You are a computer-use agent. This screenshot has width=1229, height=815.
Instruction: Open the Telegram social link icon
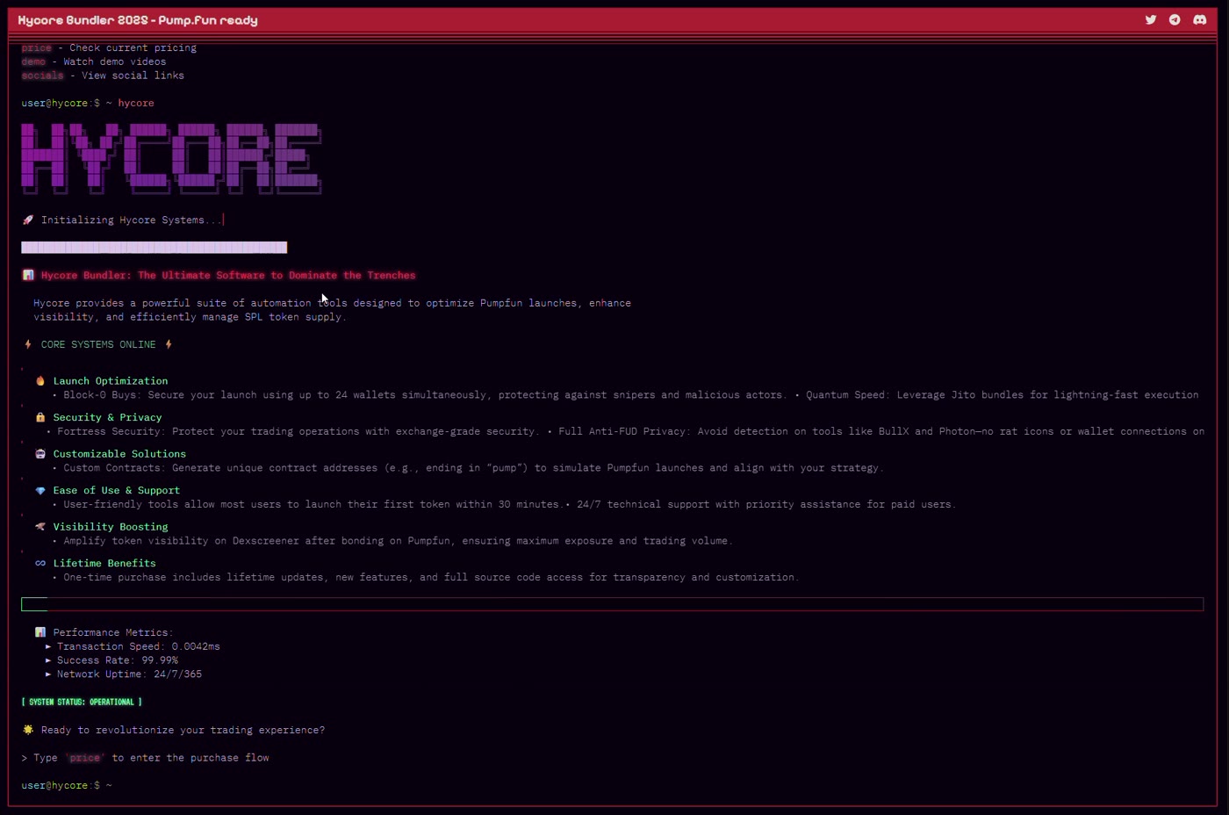pyautogui.click(x=1175, y=19)
